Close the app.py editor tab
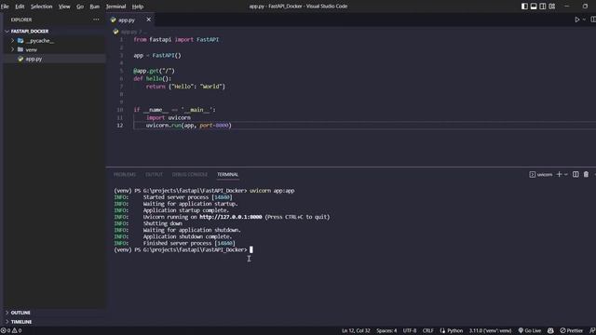The height and width of the screenshot is (335, 596). coord(149,20)
